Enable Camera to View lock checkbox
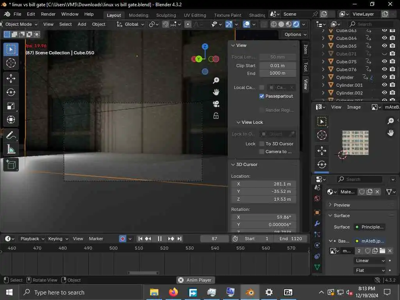 tap(262, 152)
